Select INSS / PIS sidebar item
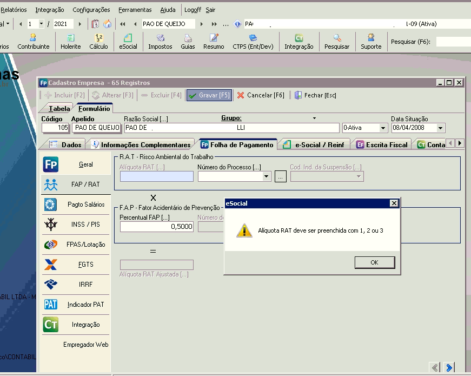Image resolution: width=471 pixels, height=376 pixels. pyautogui.click(x=76, y=225)
